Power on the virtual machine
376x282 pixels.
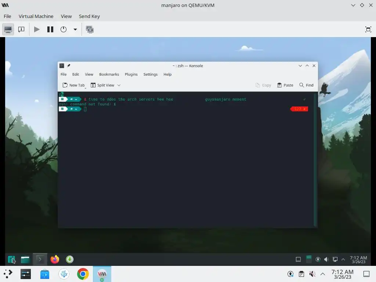point(37,29)
